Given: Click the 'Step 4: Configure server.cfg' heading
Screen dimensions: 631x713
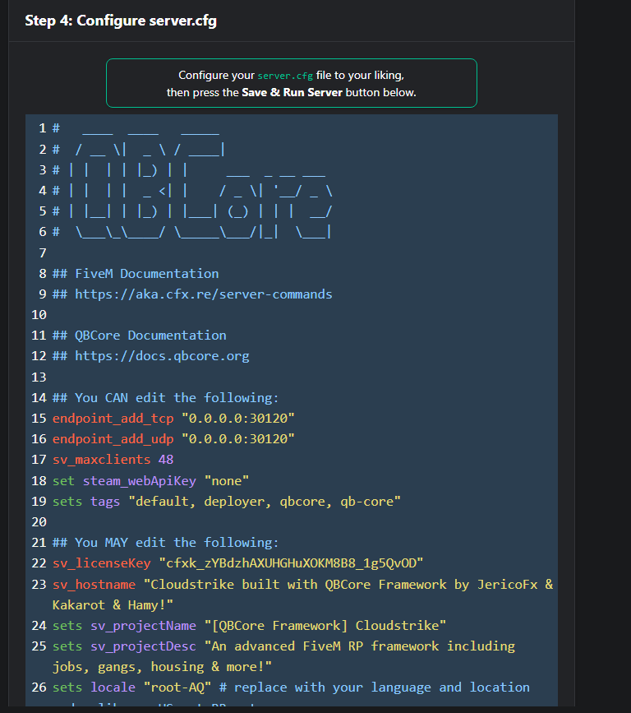Looking at the screenshot, I should [121, 21].
